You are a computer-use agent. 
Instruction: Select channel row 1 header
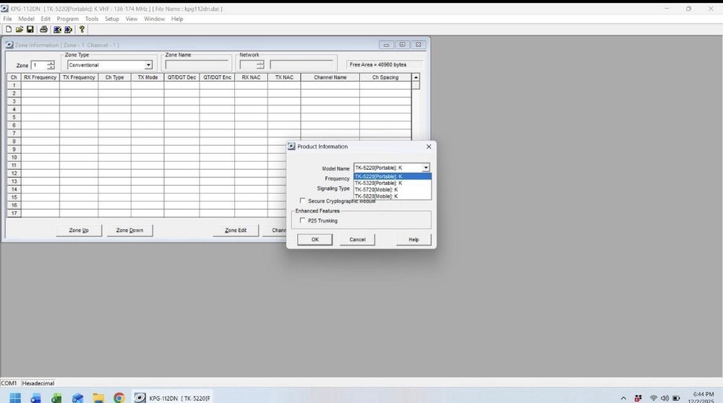[x=14, y=85]
